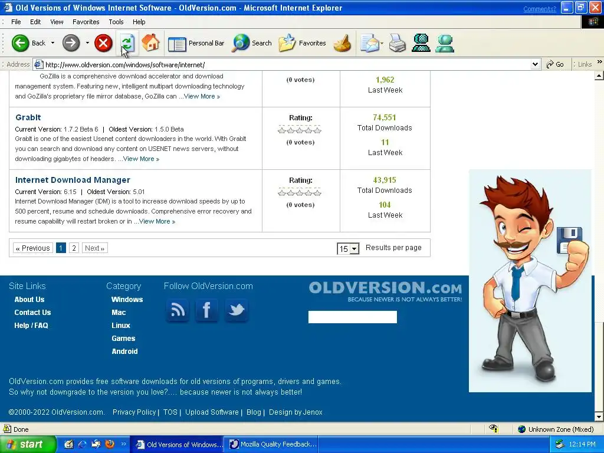The width and height of the screenshot is (604, 453).
Task: Click the Twitter bird follow icon
Action: (x=237, y=310)
